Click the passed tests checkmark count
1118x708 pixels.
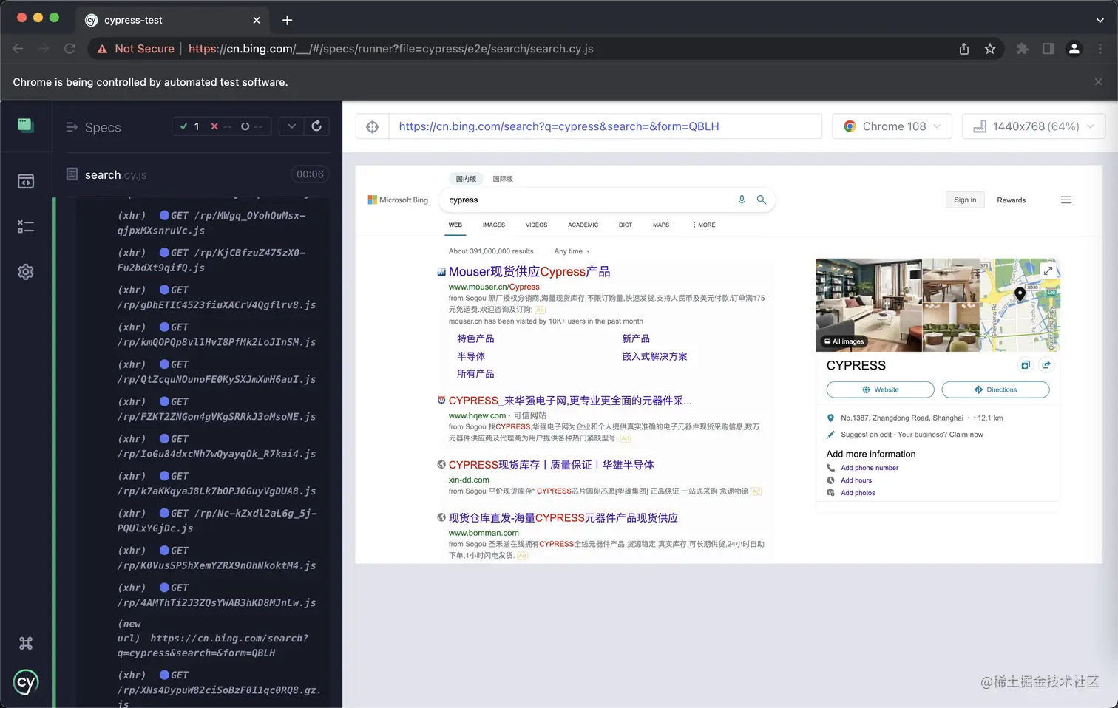[x=189, y=126]
